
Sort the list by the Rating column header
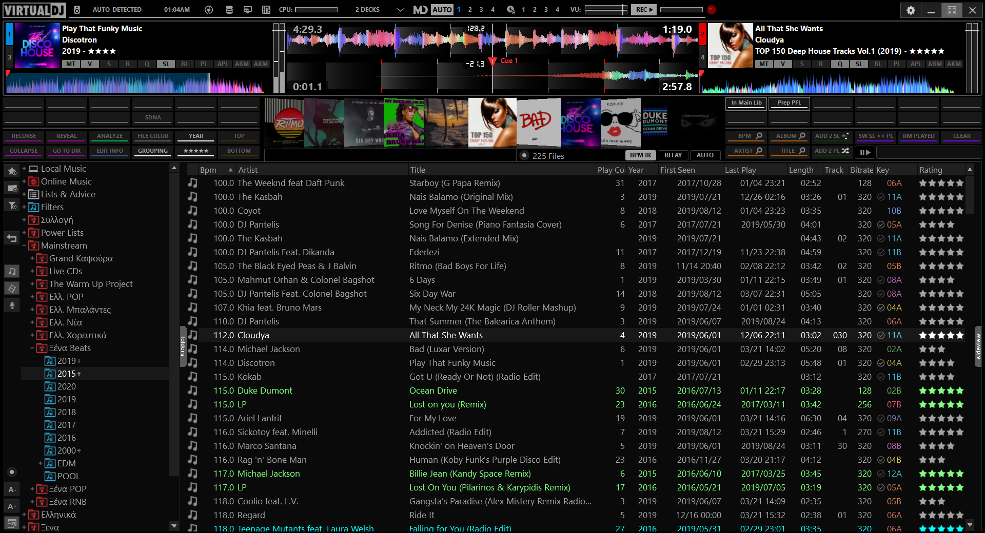coord(941,170)
